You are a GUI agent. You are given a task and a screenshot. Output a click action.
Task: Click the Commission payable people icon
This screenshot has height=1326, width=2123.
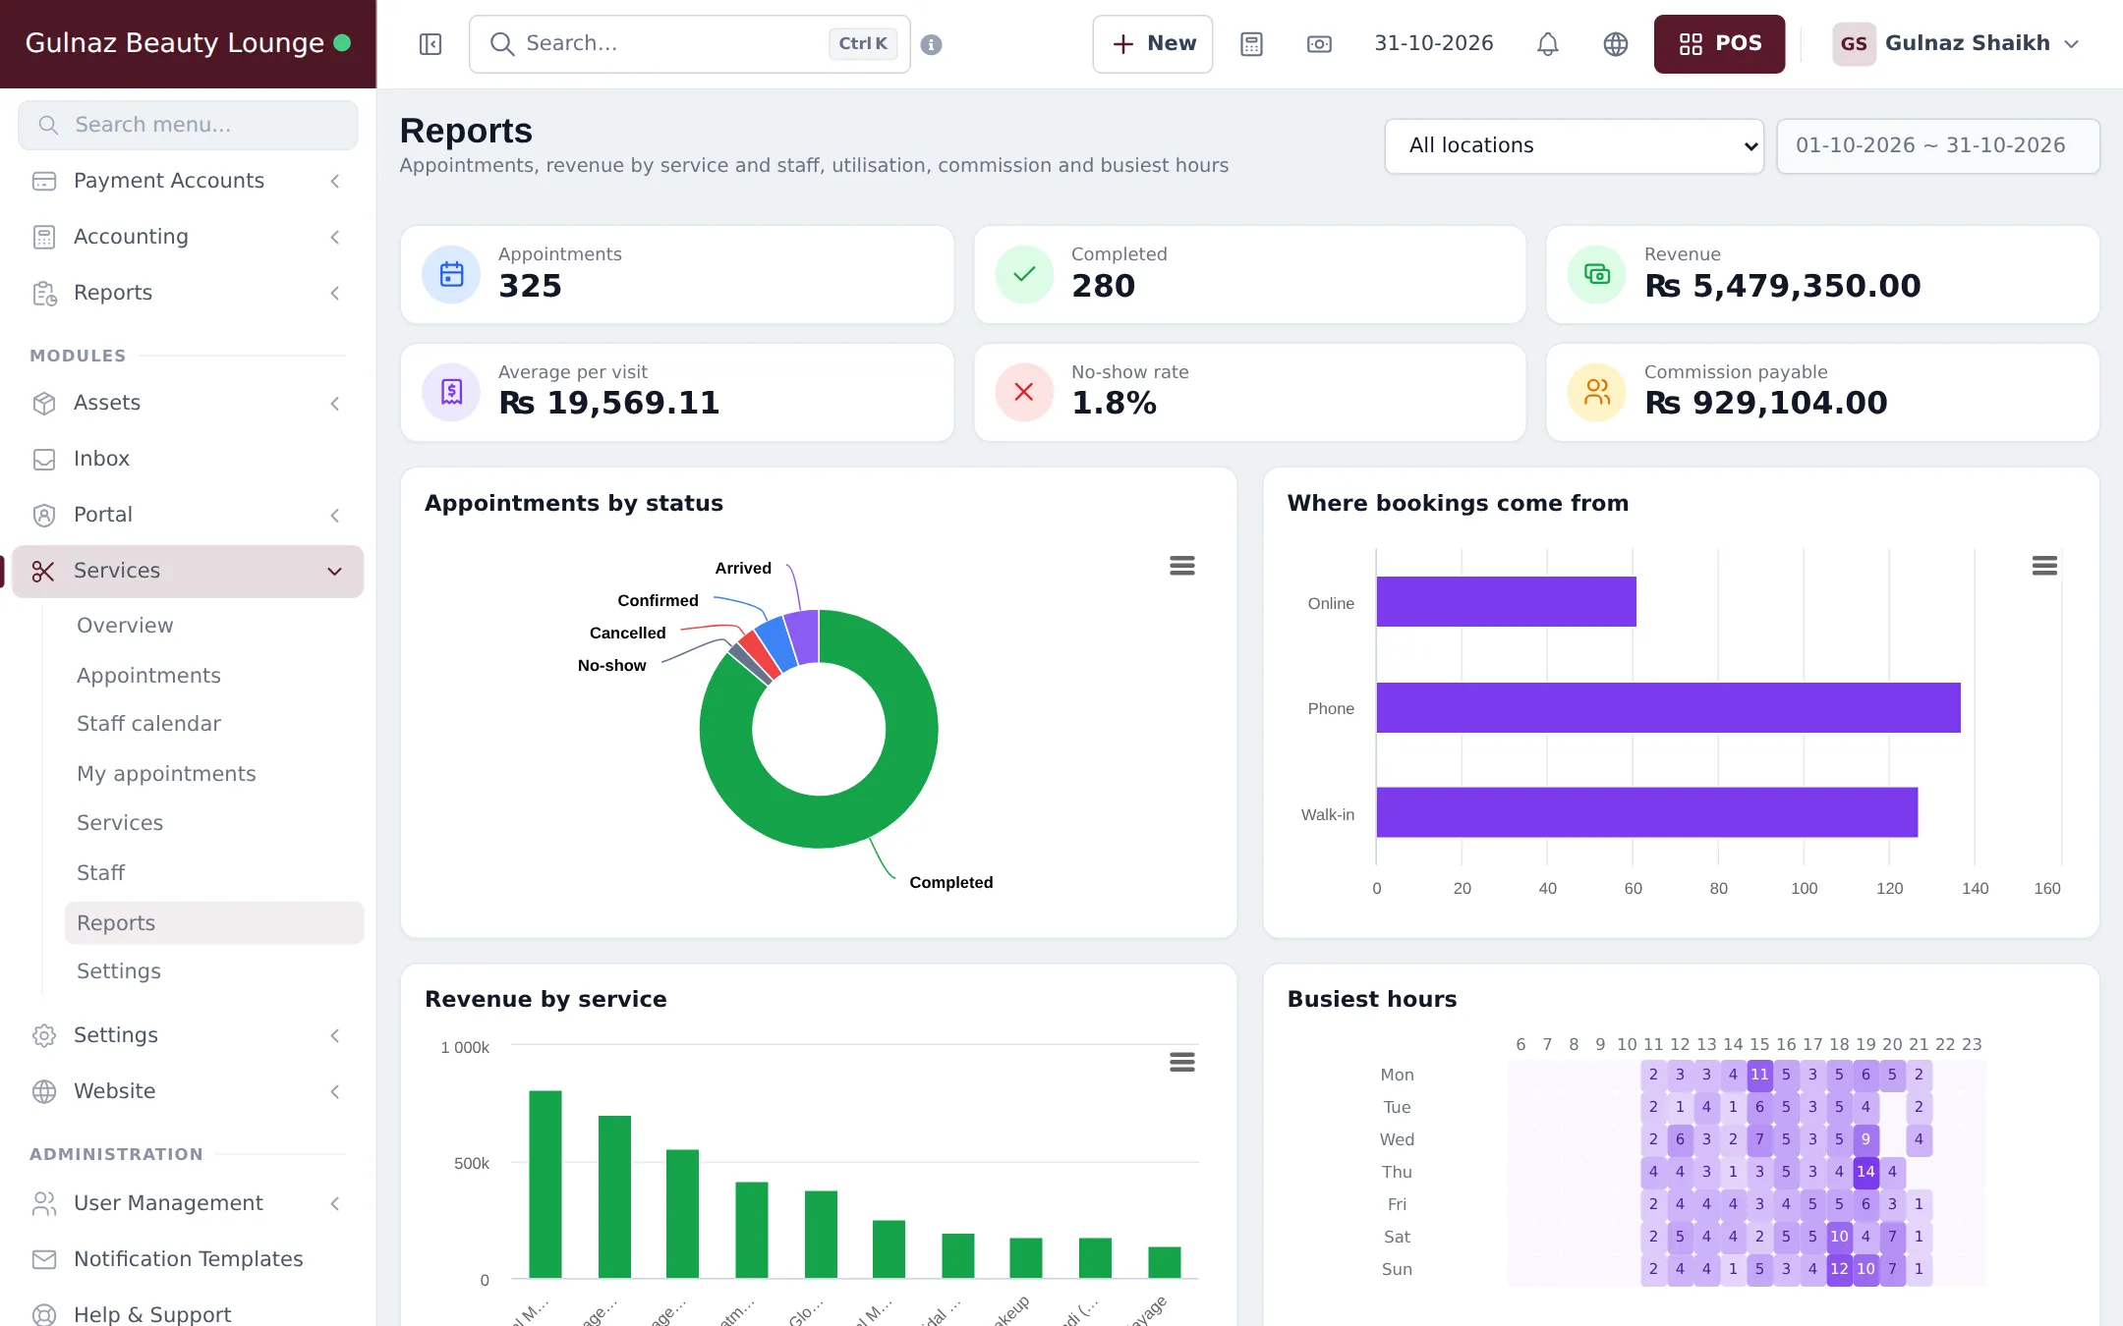click(x=1597, y=392)
